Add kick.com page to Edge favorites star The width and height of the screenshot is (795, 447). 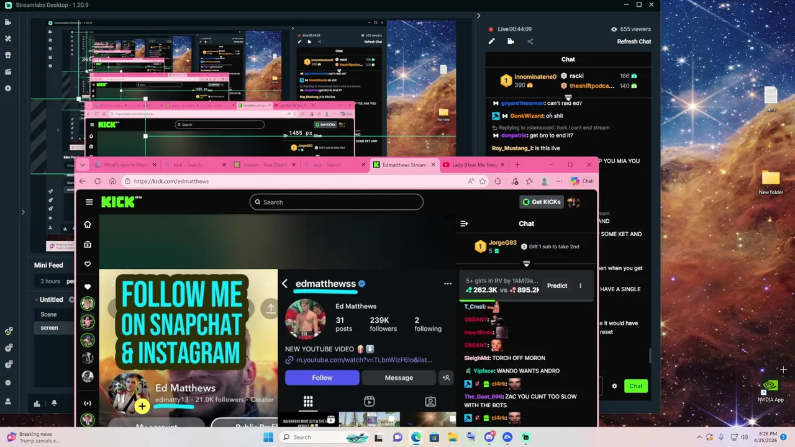483,181
